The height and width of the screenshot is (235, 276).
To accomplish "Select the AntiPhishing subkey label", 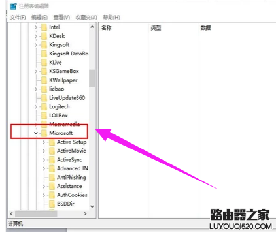I will [x=71, y=178].
